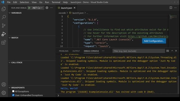Close the launch.json editor tab
The image size is (180, 101).
pos(75,8)
